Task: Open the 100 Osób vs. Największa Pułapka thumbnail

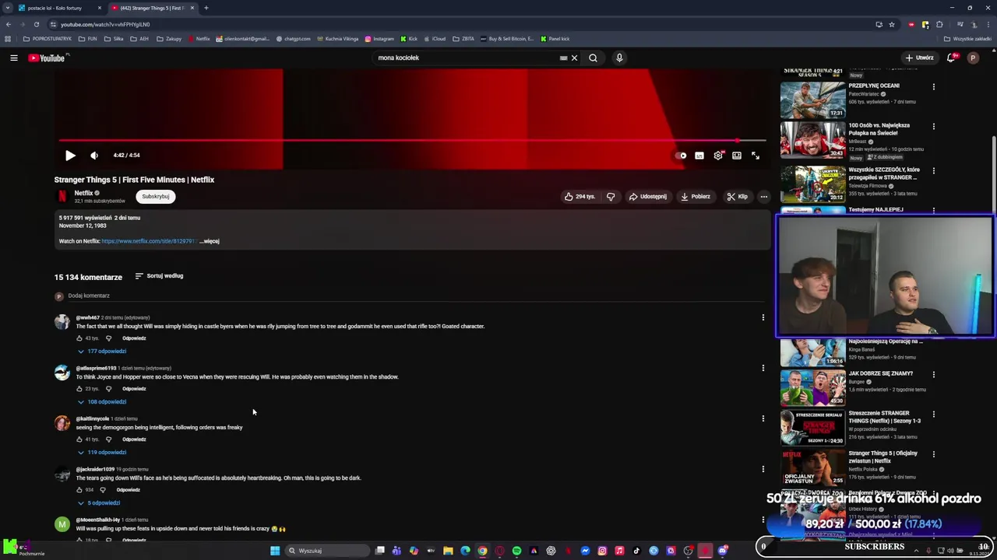Action: (x=812, y=140)
